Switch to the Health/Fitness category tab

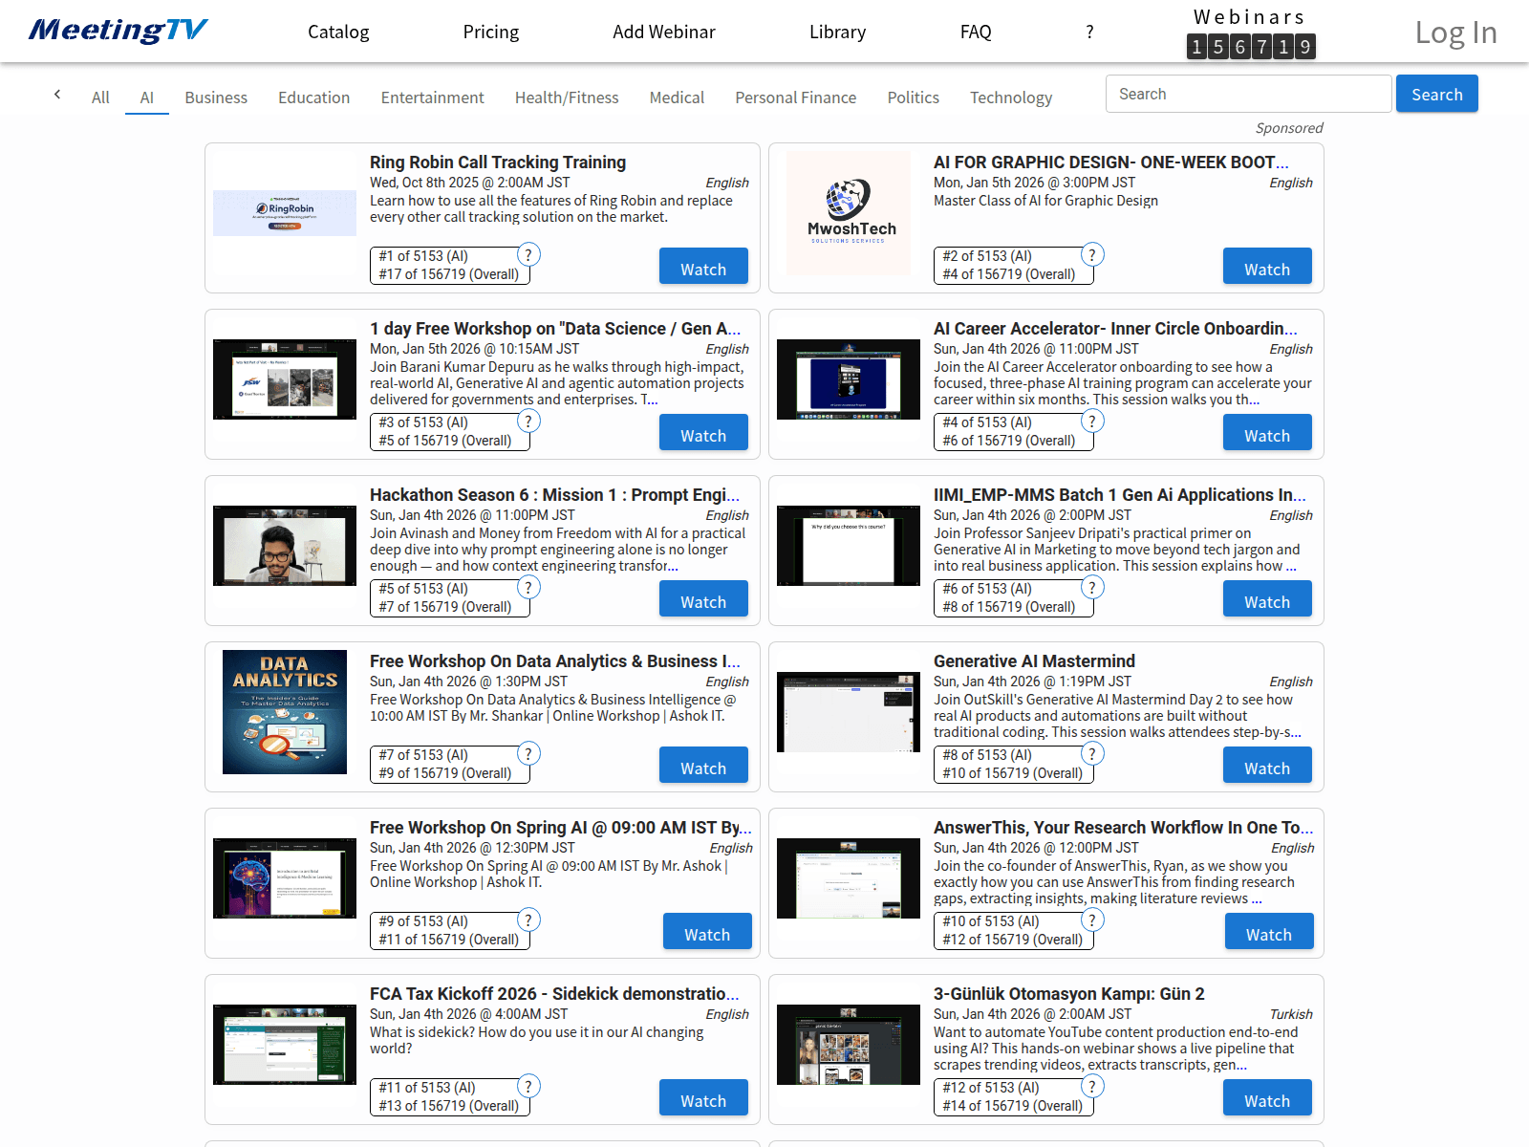pyautogui.click(x=567, y=97)
